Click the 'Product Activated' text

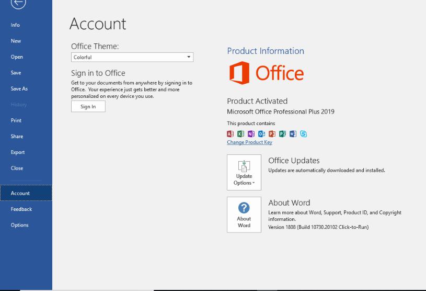[x=257, y=101]
